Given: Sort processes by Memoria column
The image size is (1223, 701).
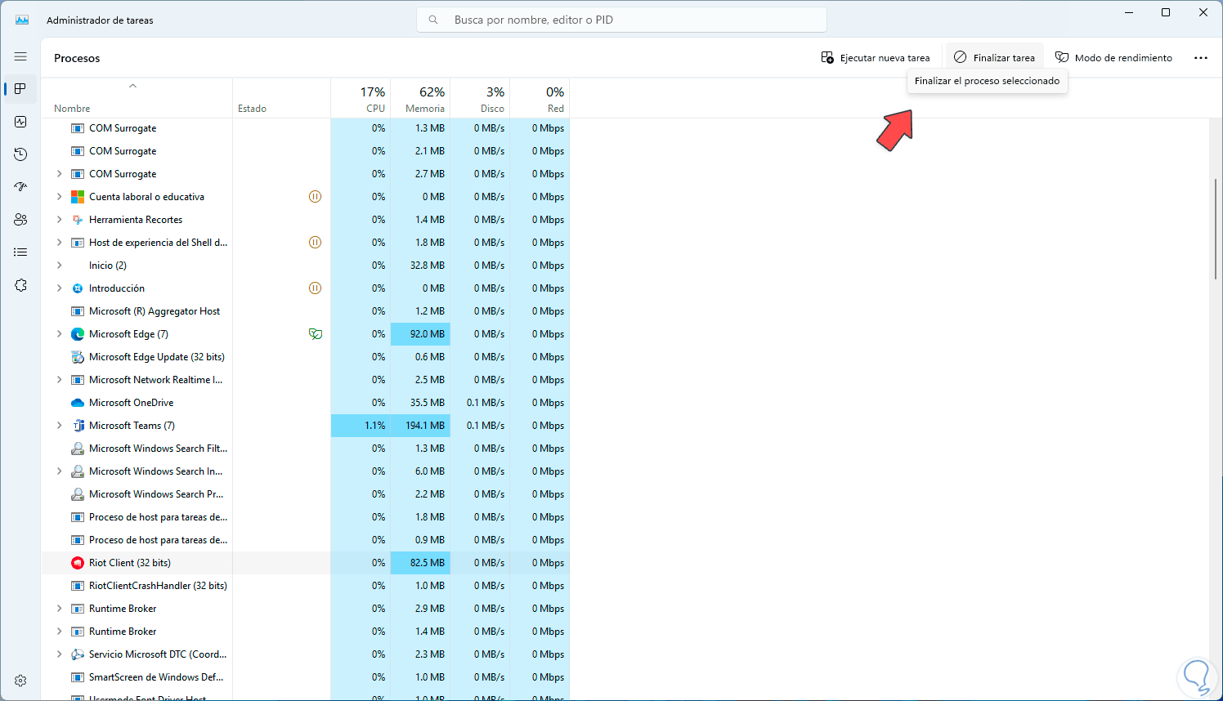Looking at the screenshot, I should pos(420,99).
